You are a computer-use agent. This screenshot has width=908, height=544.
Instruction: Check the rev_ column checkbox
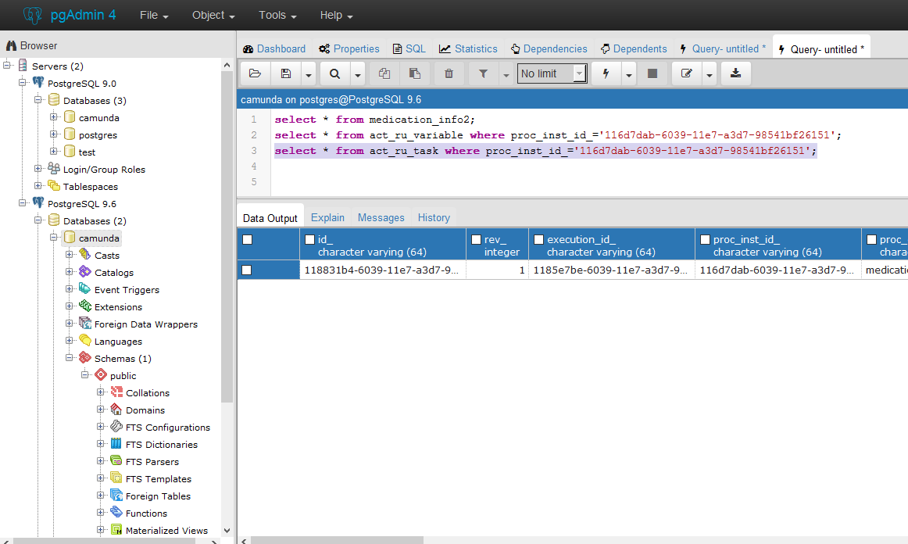[476, 239]
